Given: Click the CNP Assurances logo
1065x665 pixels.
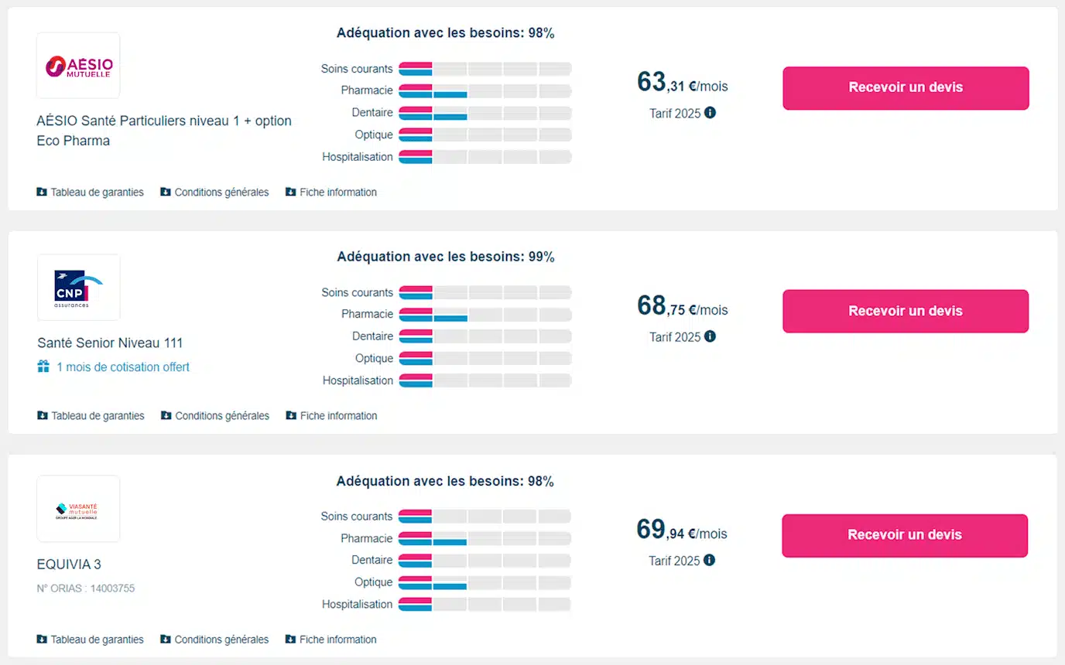Looking at the screenshot, I should point(78,288).
